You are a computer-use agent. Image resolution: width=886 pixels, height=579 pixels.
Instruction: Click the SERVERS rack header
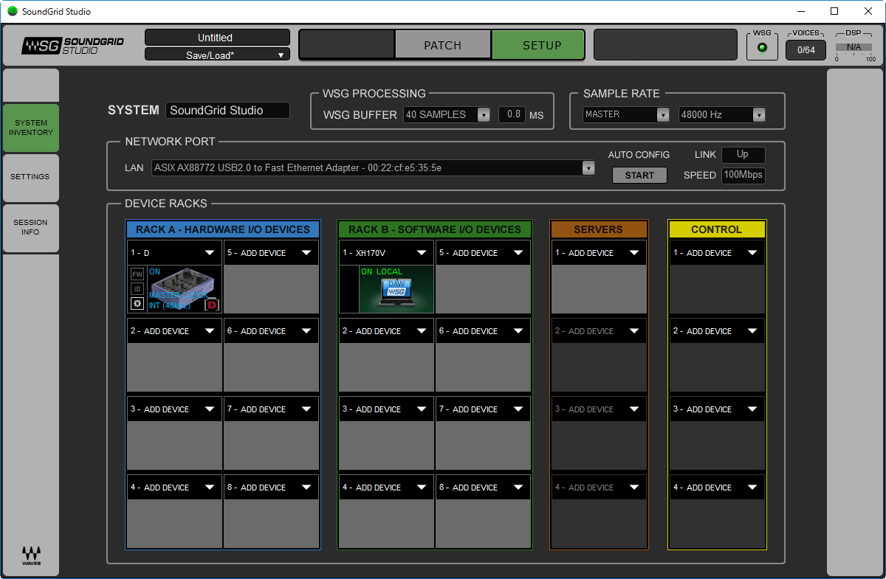tap(599, 229)
